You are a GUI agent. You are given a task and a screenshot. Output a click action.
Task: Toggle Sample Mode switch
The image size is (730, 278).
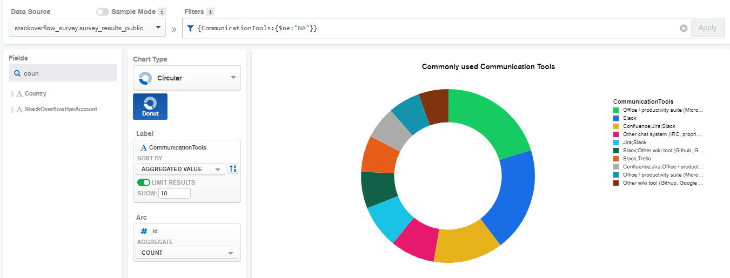[x=103, y=11]
